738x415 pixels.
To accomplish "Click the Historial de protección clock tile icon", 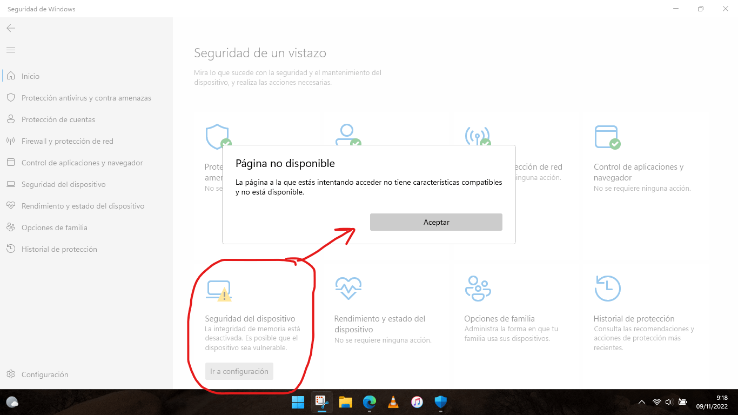I will pos(607,288).
